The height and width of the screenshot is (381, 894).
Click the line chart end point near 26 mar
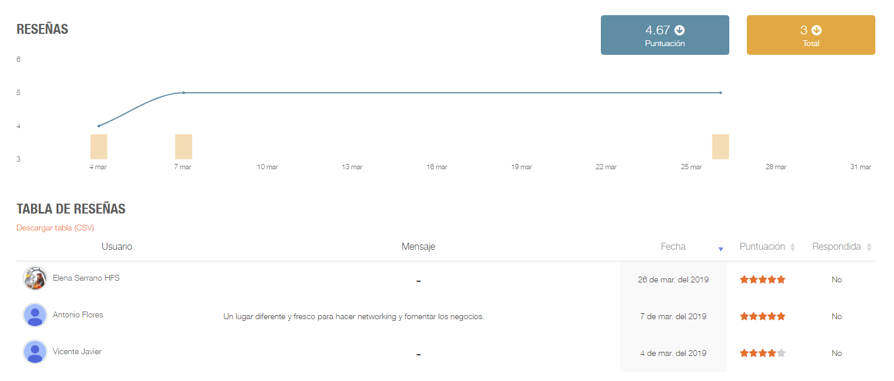721,93
